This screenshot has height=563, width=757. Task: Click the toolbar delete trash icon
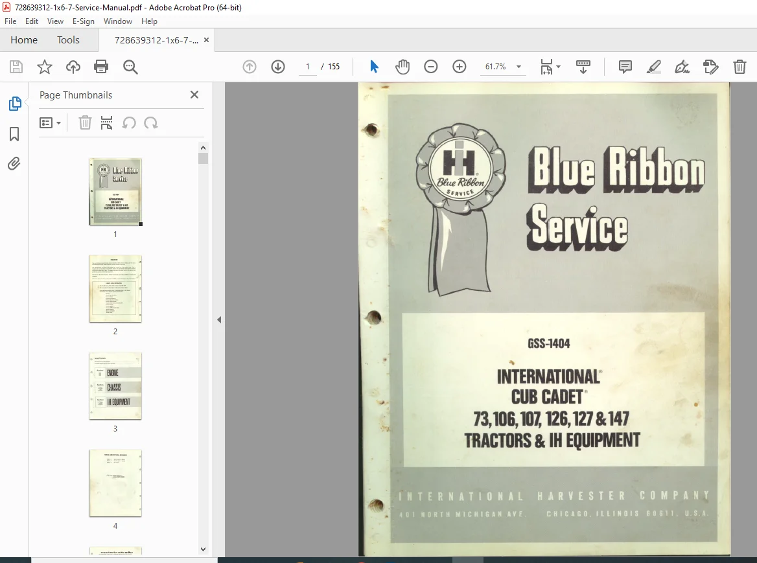(x=740, y=67)
